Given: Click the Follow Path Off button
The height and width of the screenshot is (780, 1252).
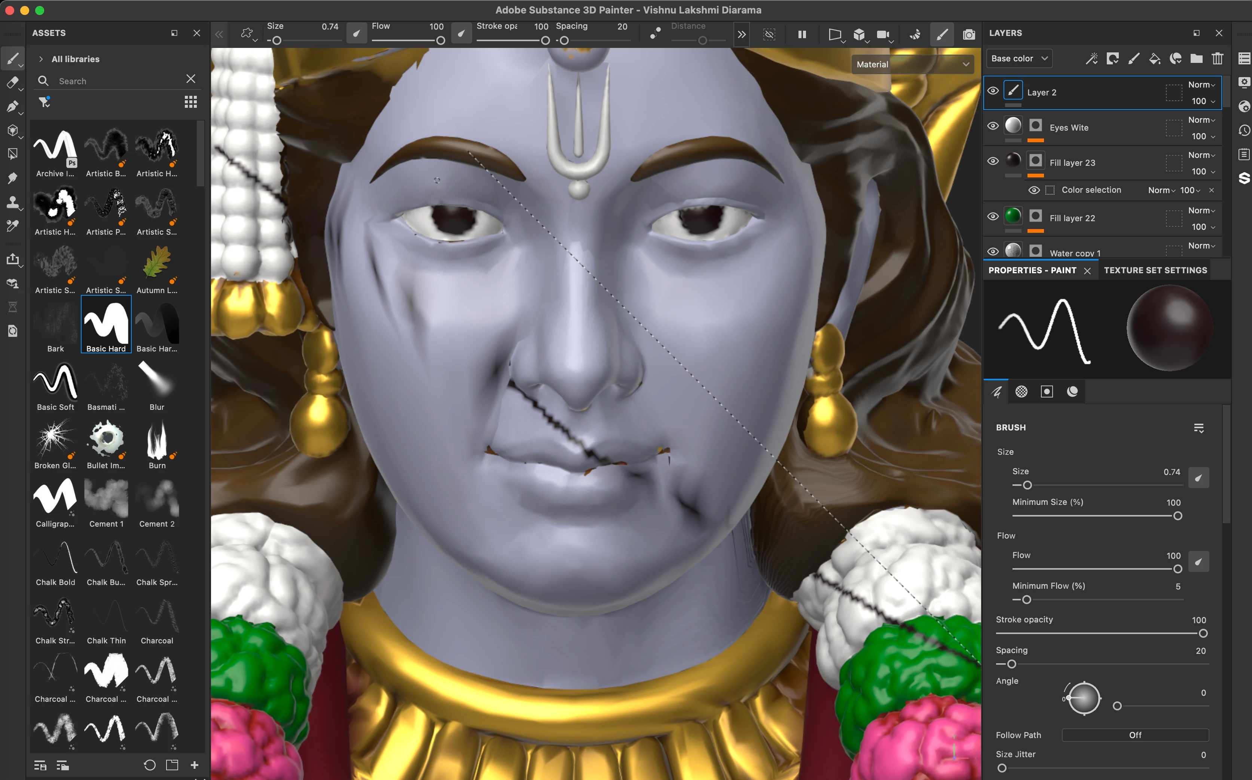Looking at the screenshot, I should click(x=1135, y=735).
